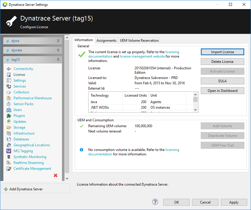Viewport: 251px width, 210px height.
Task: Click the License certificate icon
Action: click(9, 75)
